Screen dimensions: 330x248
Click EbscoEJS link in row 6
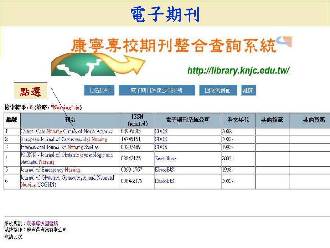click(x=165, y=181)
